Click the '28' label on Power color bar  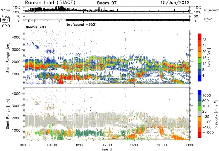[x=204, y=40]
